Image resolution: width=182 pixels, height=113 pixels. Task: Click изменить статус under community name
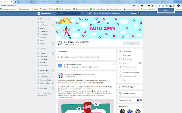(x=69, y=44)
